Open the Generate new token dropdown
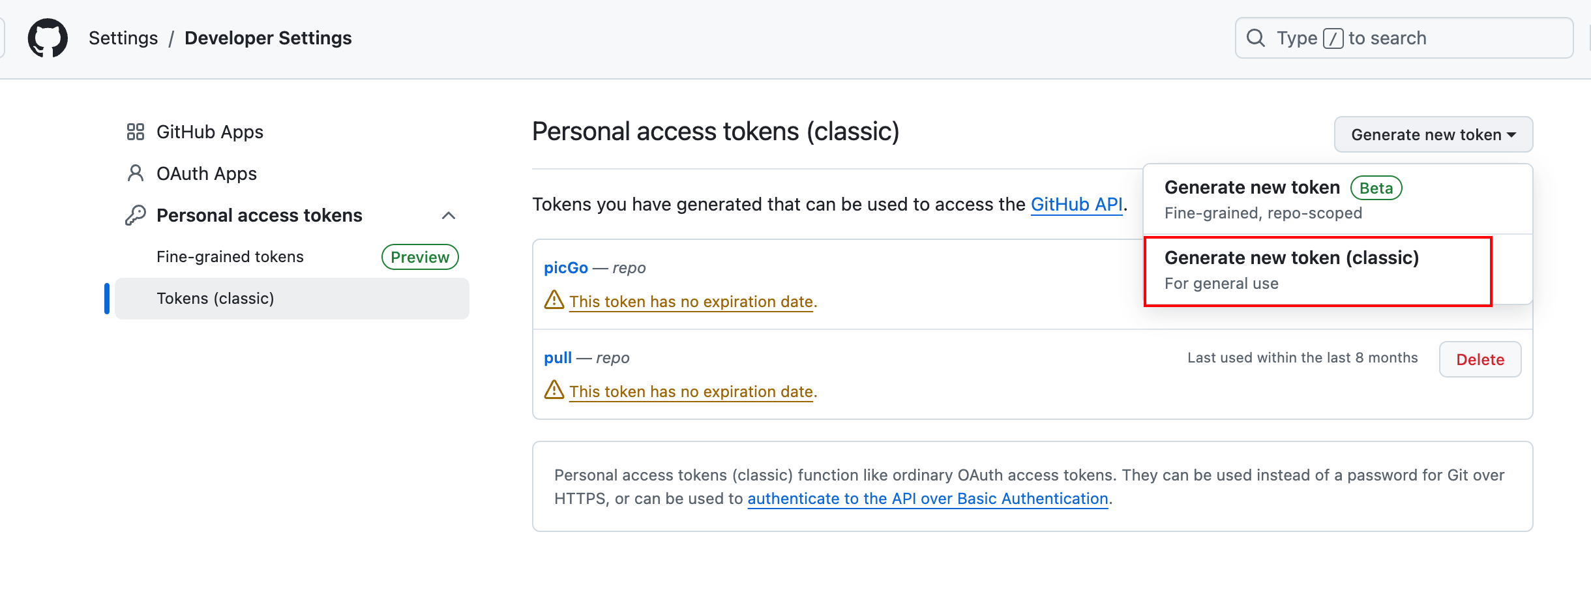 1433,134
